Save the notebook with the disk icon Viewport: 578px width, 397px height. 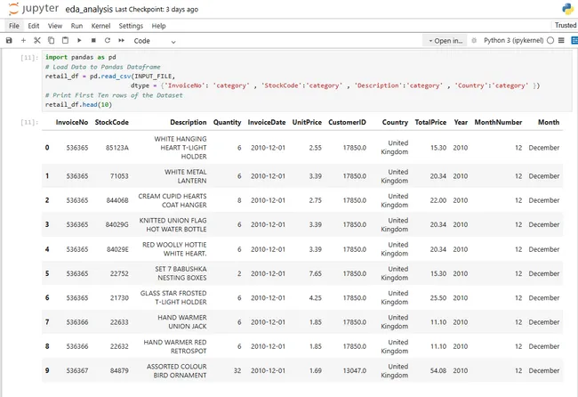tap(9, 40)
